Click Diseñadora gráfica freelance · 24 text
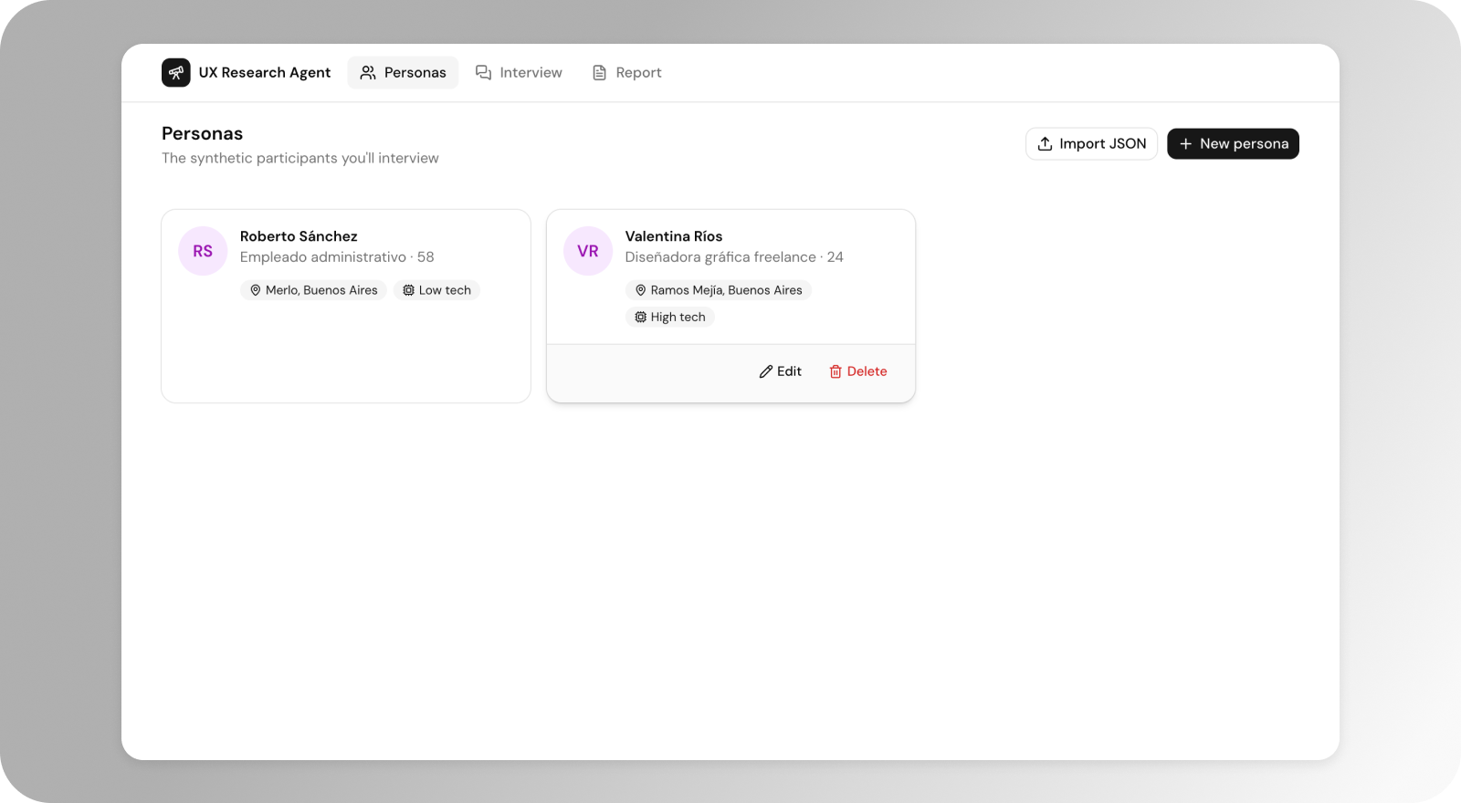Image resolution: width=1461 pixels, height=803 pixels. [x=734, y=257]
